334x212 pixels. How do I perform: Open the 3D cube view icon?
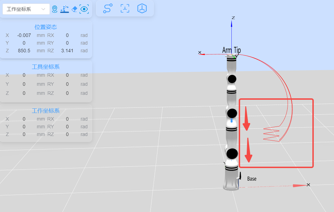tap(142, 9)
